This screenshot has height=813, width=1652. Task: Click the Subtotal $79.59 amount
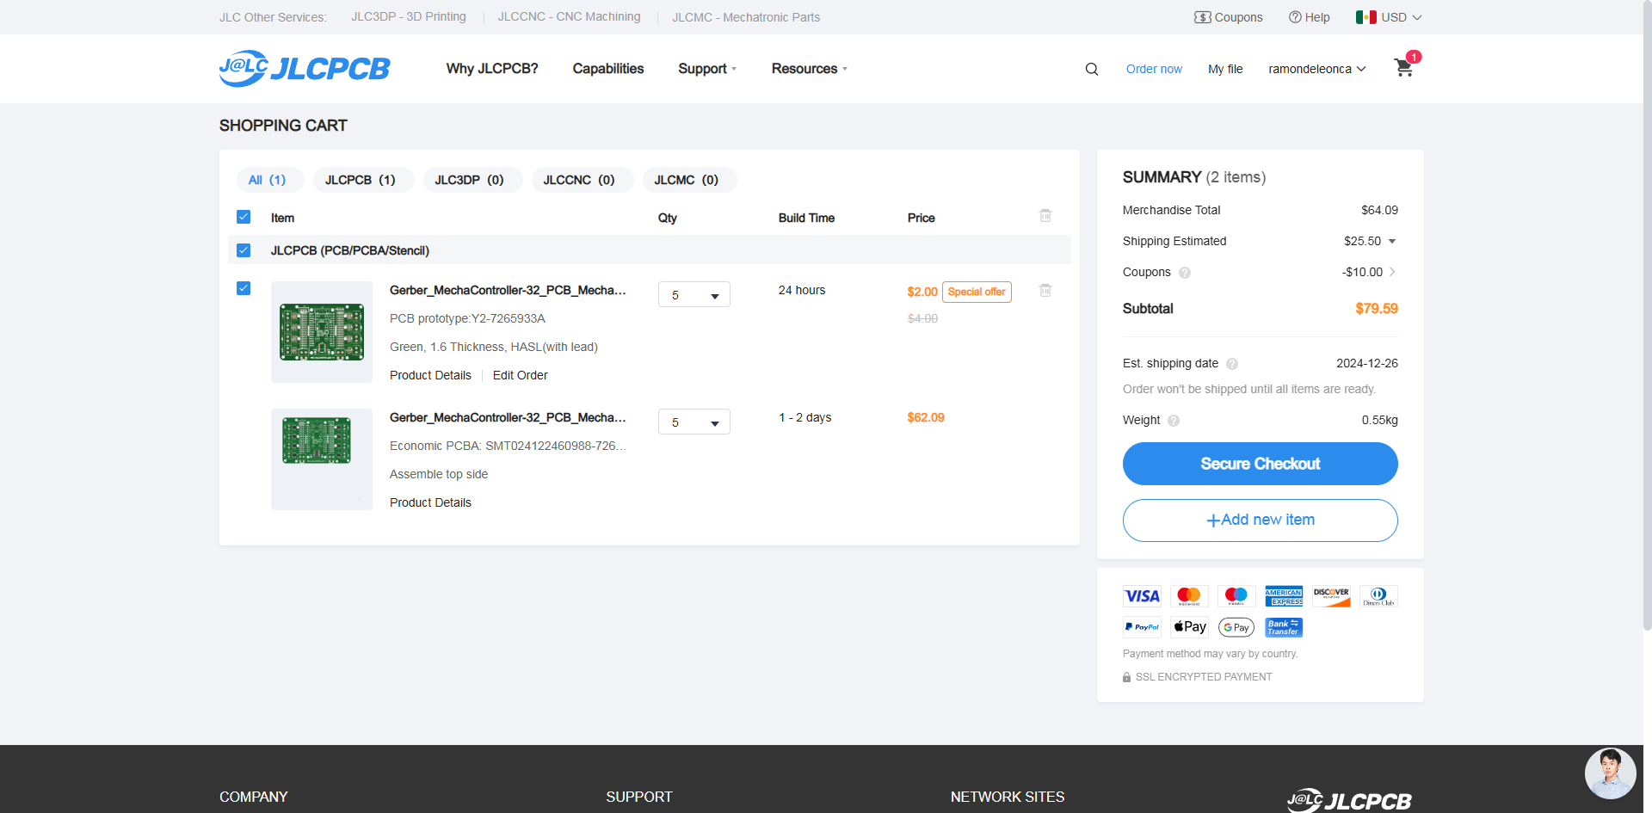[x=1377, y=309]
